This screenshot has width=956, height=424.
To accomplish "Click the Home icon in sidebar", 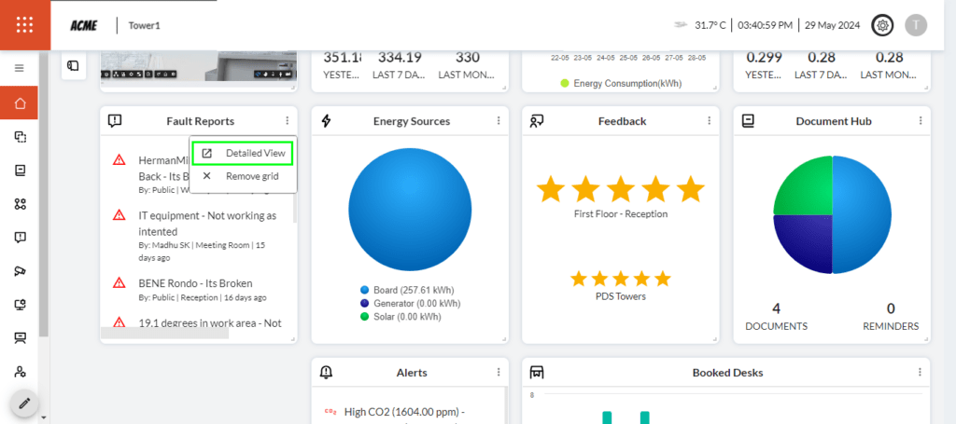I will (20, 103).
